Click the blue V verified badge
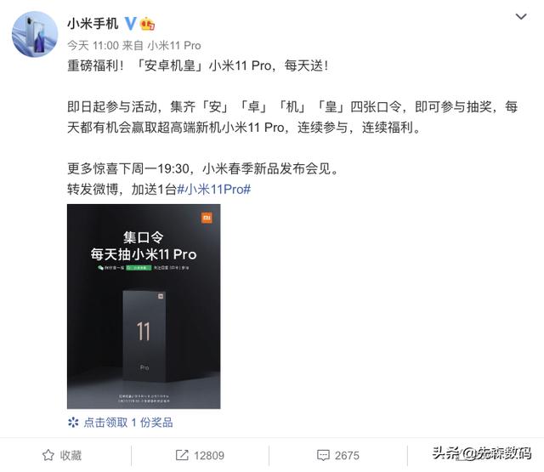This screenshot has width=544, height=472. (x=130, y=23)
